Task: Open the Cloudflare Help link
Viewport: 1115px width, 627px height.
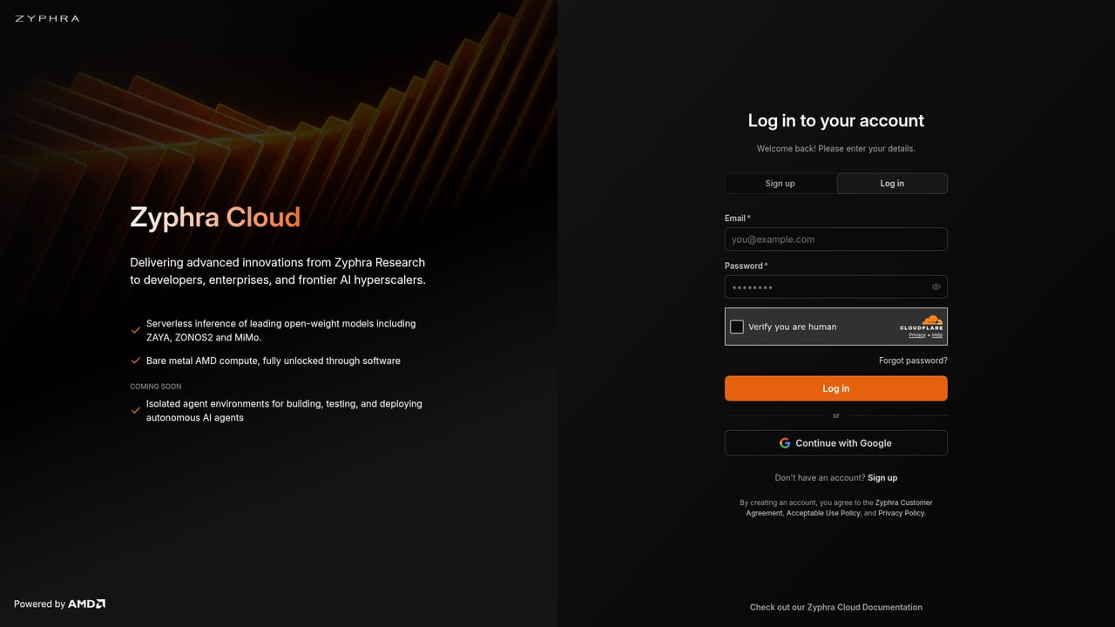Action: (937, 335)
